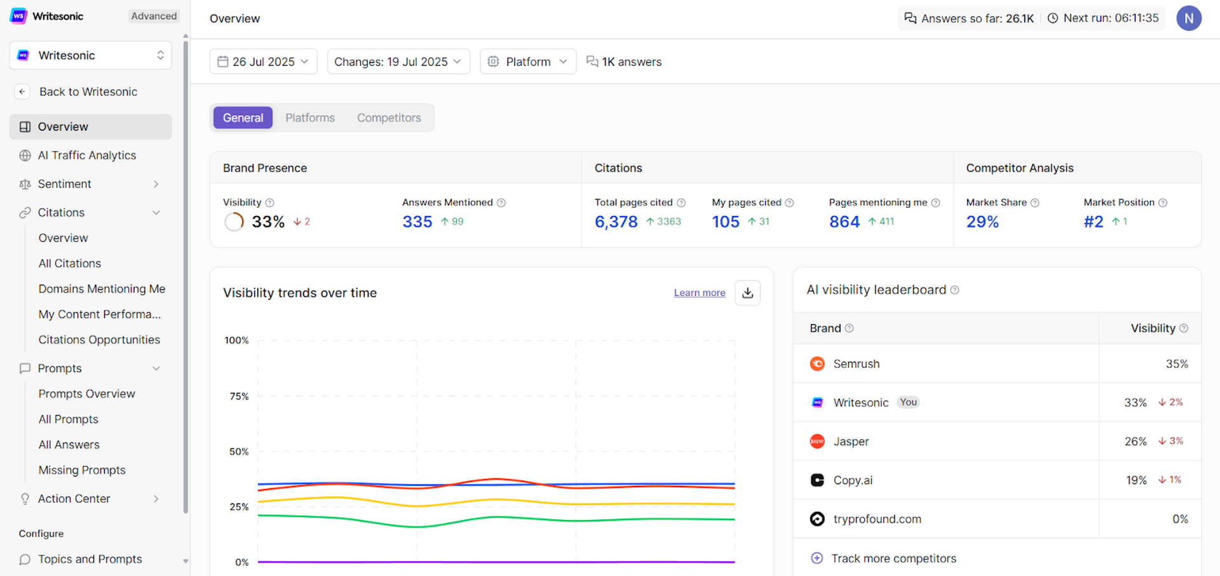Collapse the Prompts section chevron

[156, 368]
